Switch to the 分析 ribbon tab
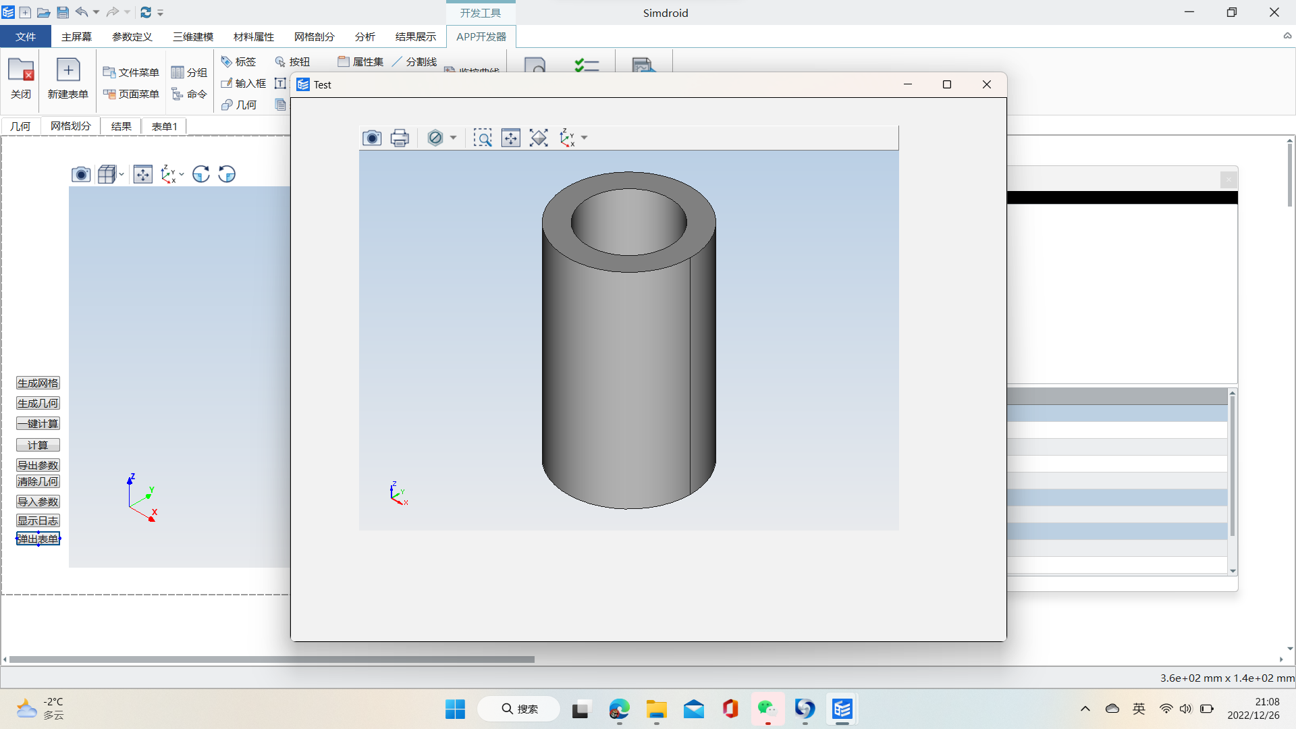 click(365, 36)
